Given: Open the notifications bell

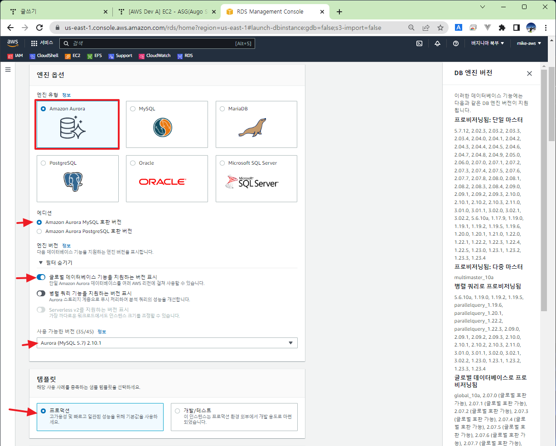Looking at the screenshot, I should pos(437,43).
